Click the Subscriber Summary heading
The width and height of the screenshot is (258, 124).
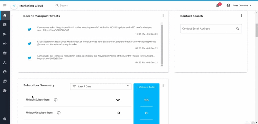pos(39,85)
